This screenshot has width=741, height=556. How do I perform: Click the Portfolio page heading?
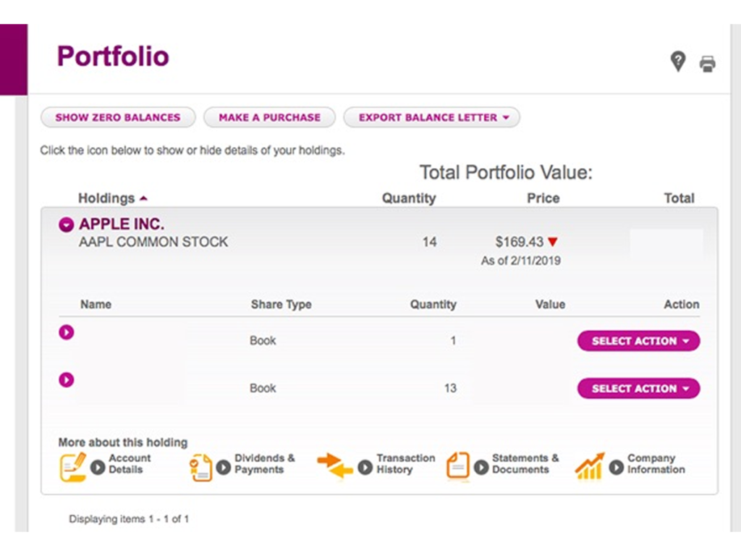click(113, 56)
